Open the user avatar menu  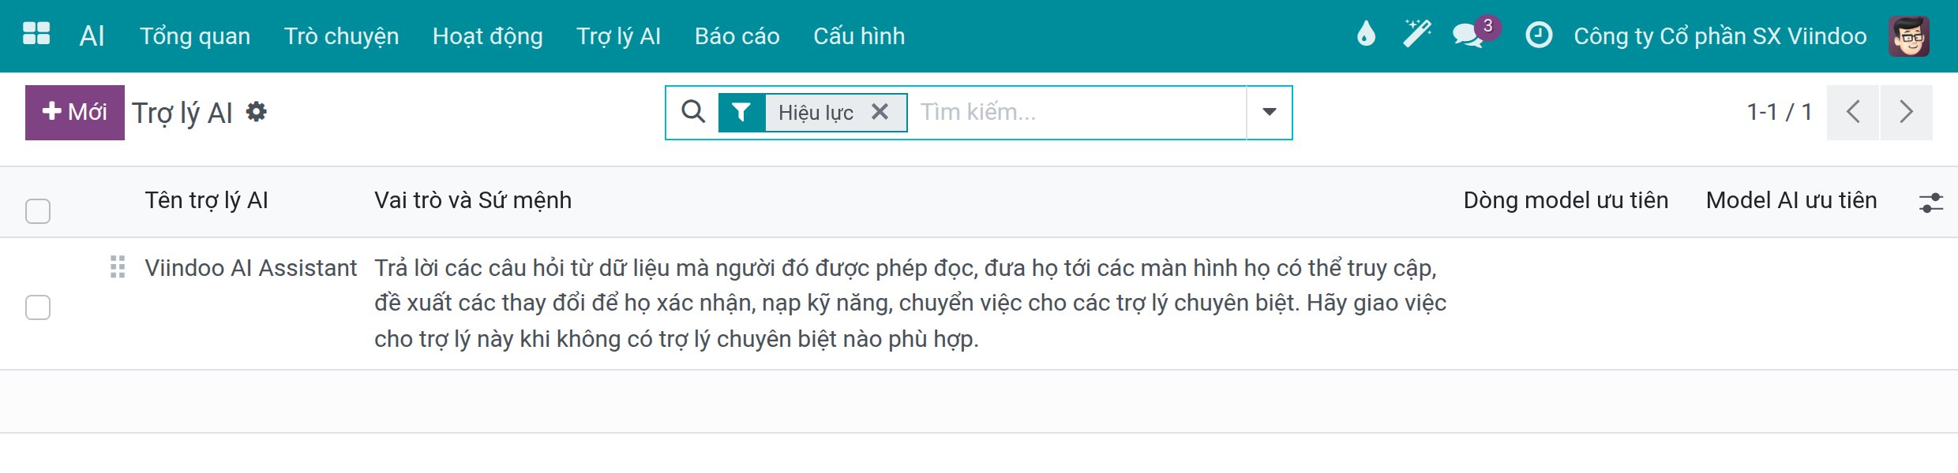coord(1909,36)
